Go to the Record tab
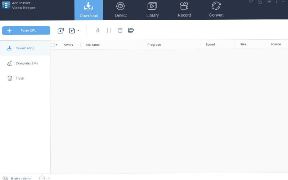 click(x=184, y=10)
